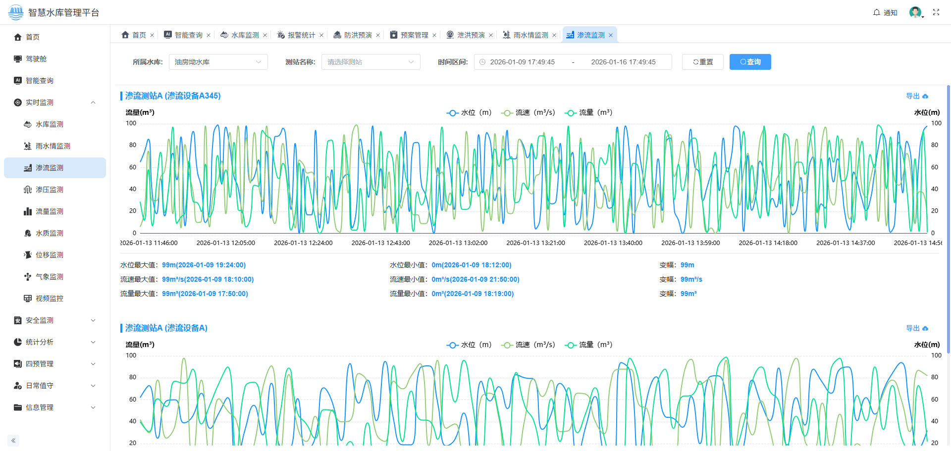This screenshot has width=951, height=451.
Task: Toggle fullscreen mode icon
Action: coord(936,12)
